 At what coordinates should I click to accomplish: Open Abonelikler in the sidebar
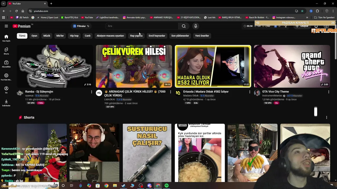[6, 64]
